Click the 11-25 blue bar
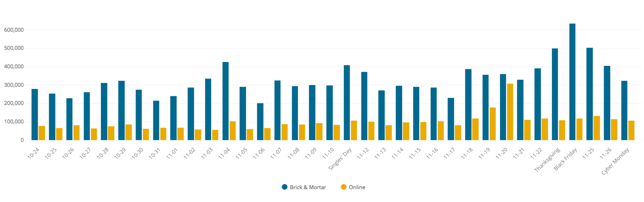644x202 pixels. pos(589,94)
